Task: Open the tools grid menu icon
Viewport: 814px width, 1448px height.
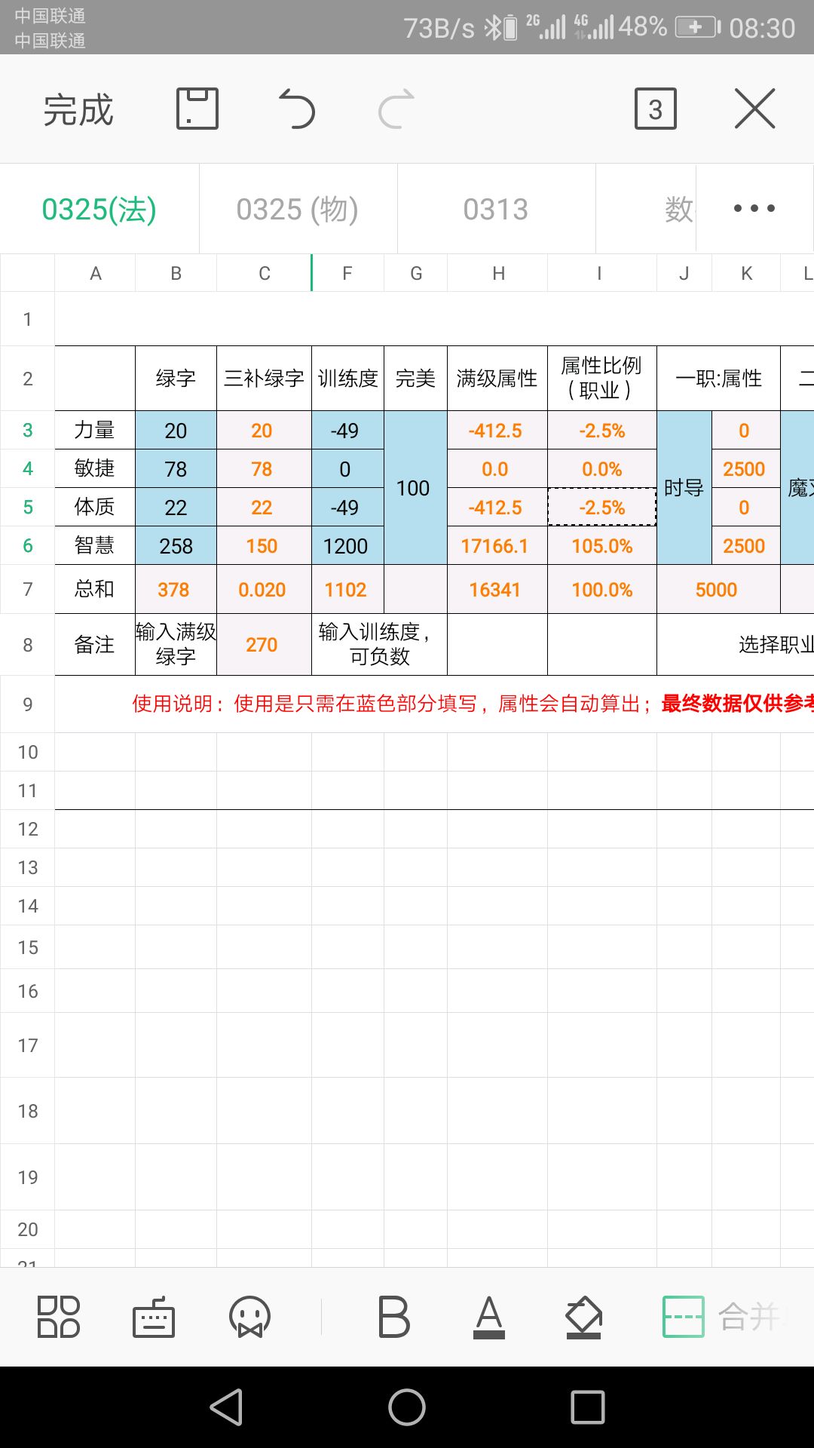Action: click(59, 1317)
